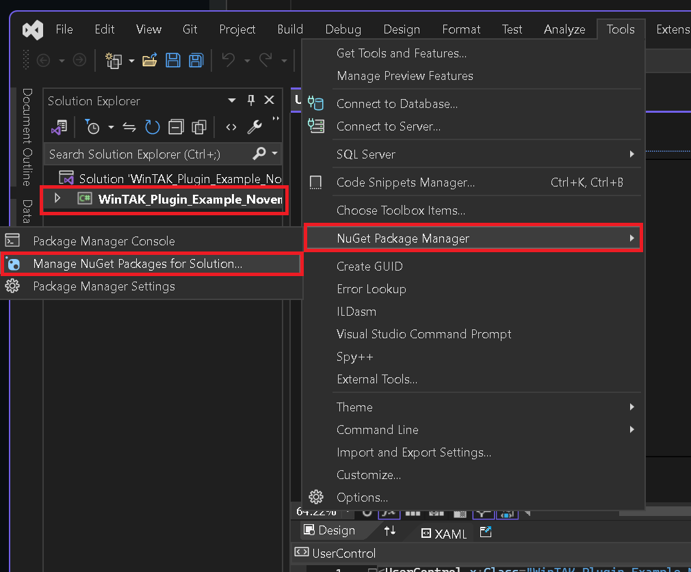The image size is (691, 572).
Task: Choose Manage Preview Features
Action: [404, 76]
